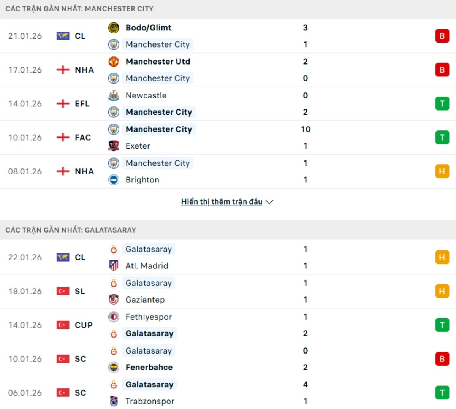
Task: Select the Manchester United crest
Action: click(x=114, y=61)
